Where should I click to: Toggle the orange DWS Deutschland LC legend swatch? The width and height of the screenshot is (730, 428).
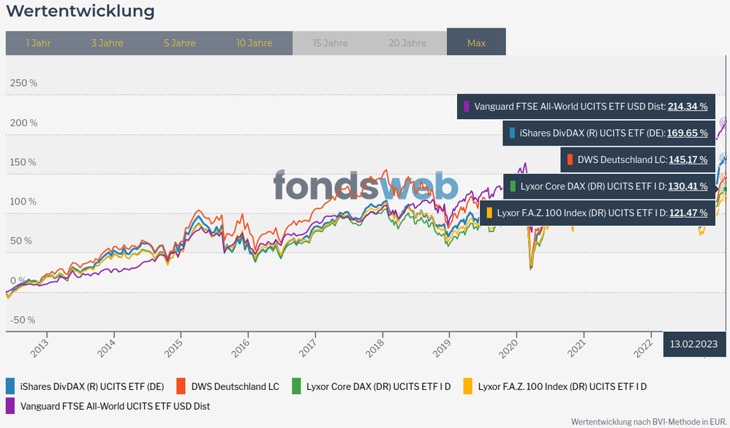[x=181, y=386]
